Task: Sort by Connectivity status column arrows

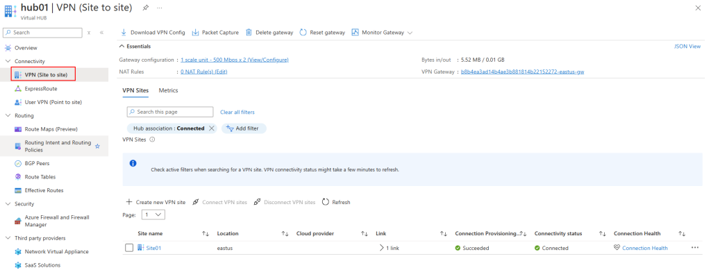Action: coord(602,234)
